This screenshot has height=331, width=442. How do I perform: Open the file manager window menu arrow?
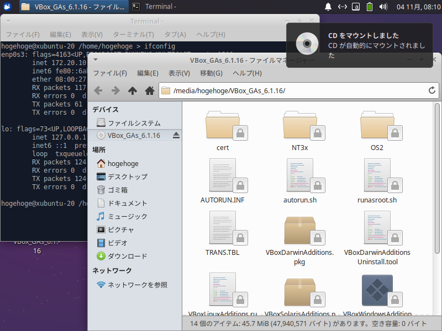[96, 60]
